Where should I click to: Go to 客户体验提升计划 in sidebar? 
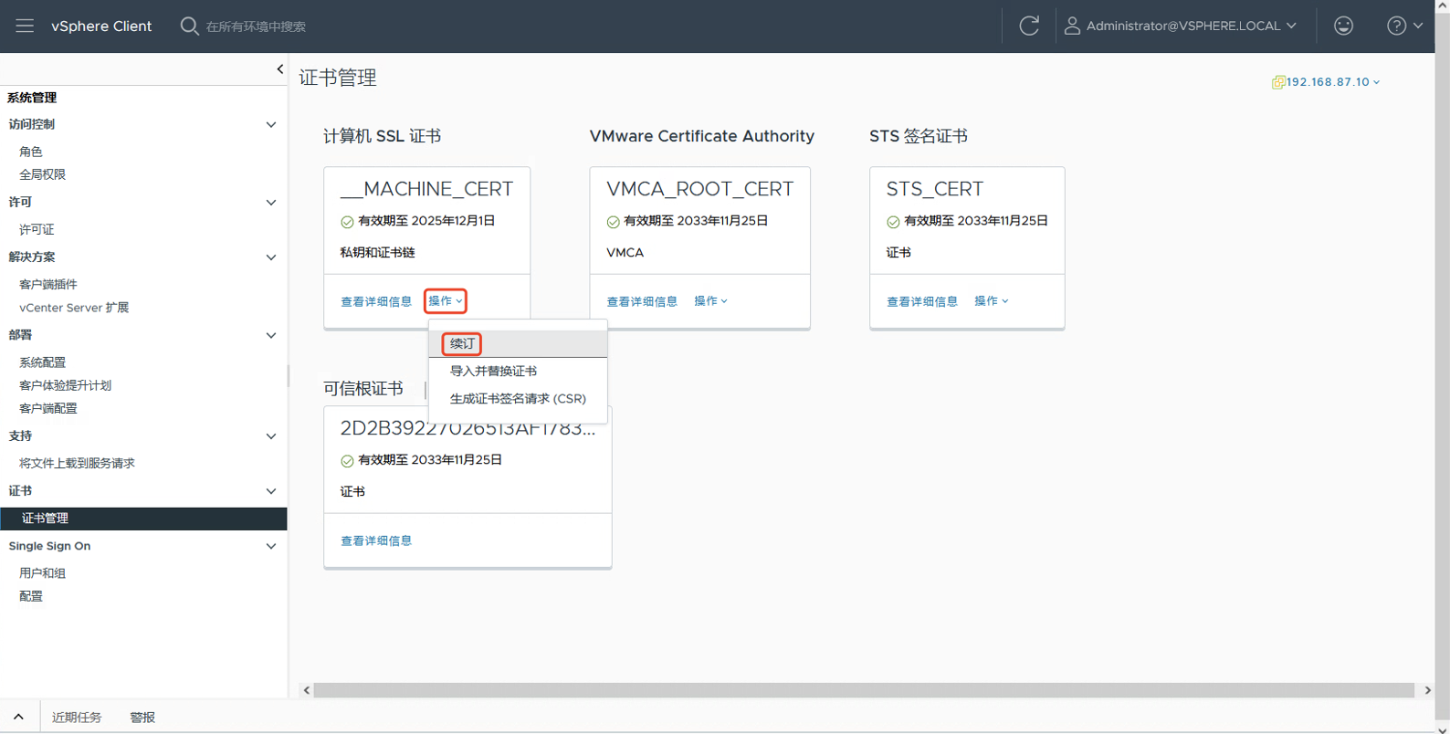(x=66, y=385)
